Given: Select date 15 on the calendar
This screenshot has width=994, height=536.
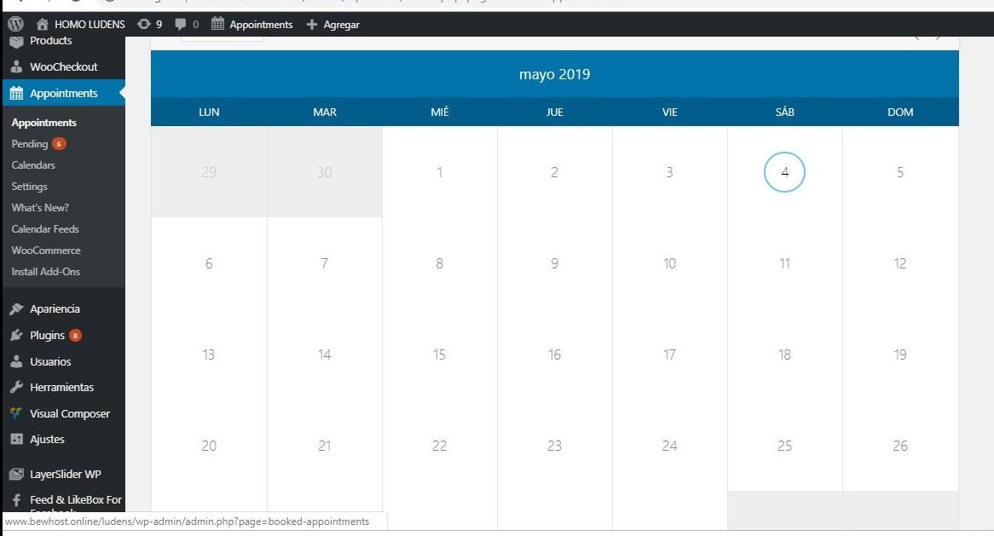Looking at the screenshot, I should click(x=439, y=354).
